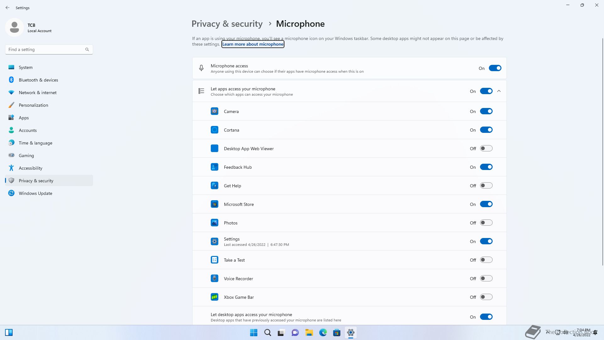Click the Get Help app icon
This screenshot has height=340, width=604.
click(215, 186)
